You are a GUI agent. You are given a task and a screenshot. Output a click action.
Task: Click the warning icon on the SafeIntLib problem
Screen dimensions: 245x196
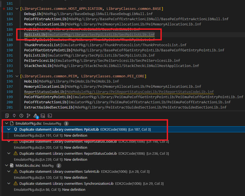click(x=16, y=171)
